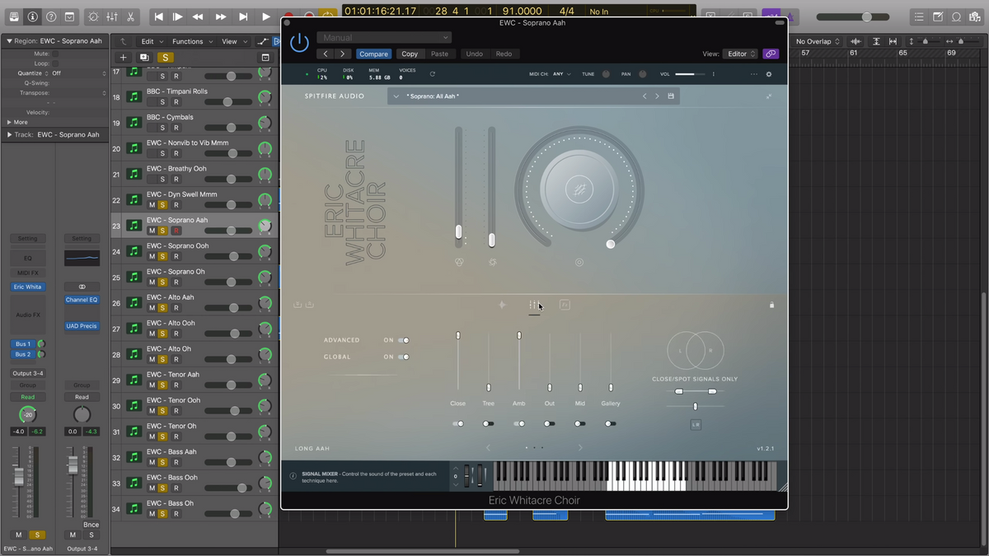Open the FX tab icon in Spitfire plugin
989x556 pixels.
coord(565,305)
